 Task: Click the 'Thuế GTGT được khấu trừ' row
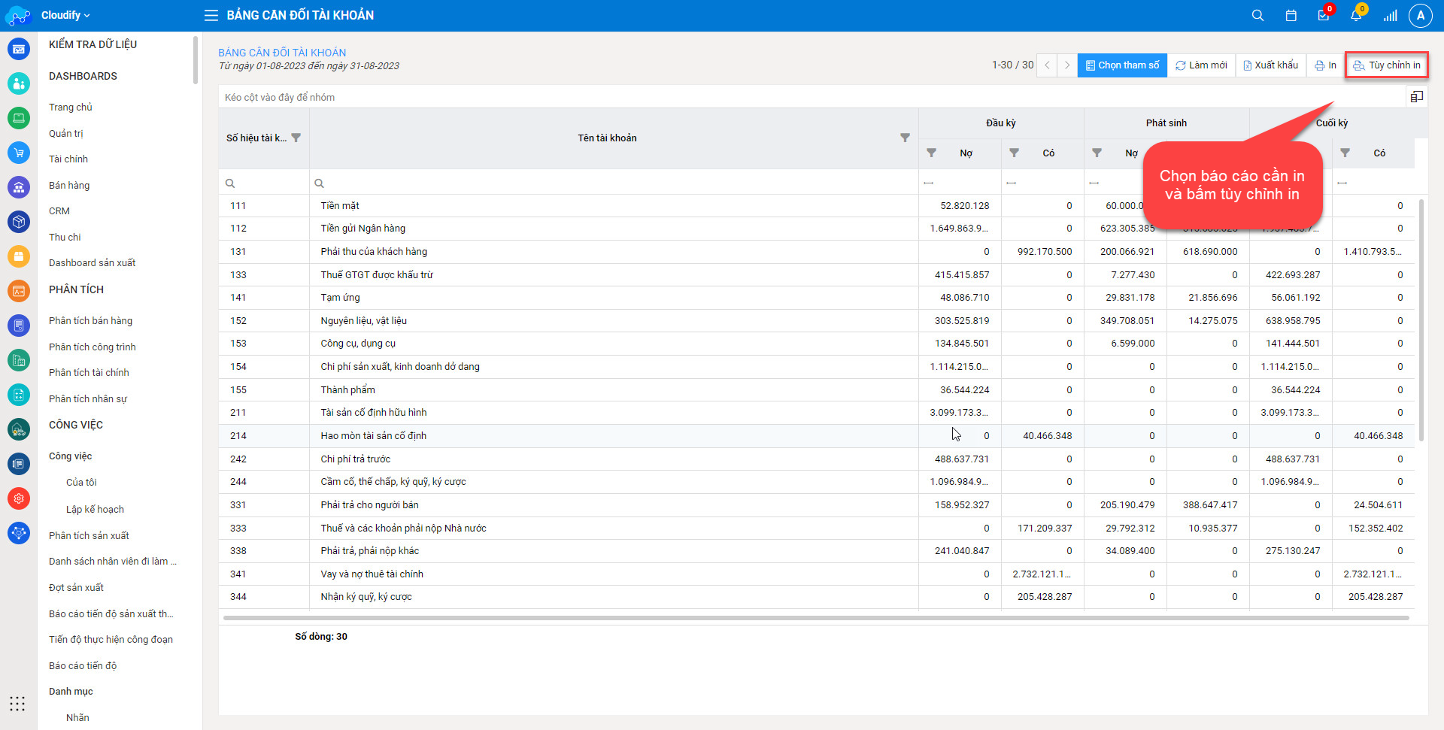click(816, 275)
